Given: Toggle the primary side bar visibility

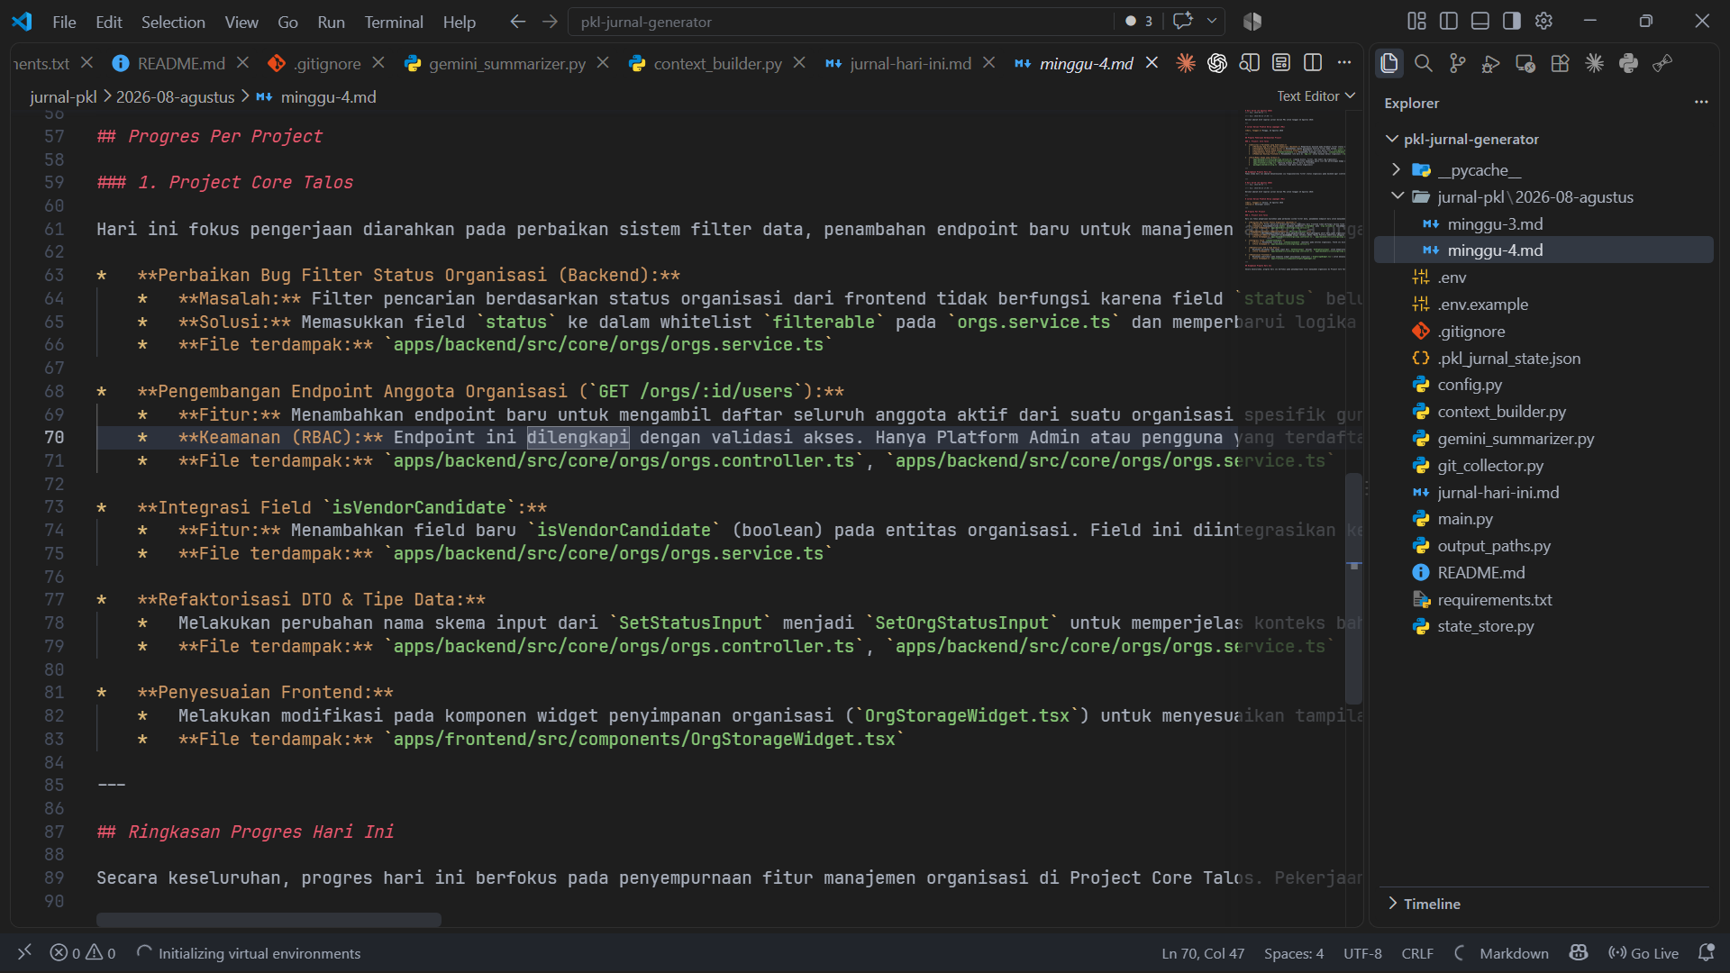Looking at the screenshot, I should pyautogui.click(x=1449, y=22).
